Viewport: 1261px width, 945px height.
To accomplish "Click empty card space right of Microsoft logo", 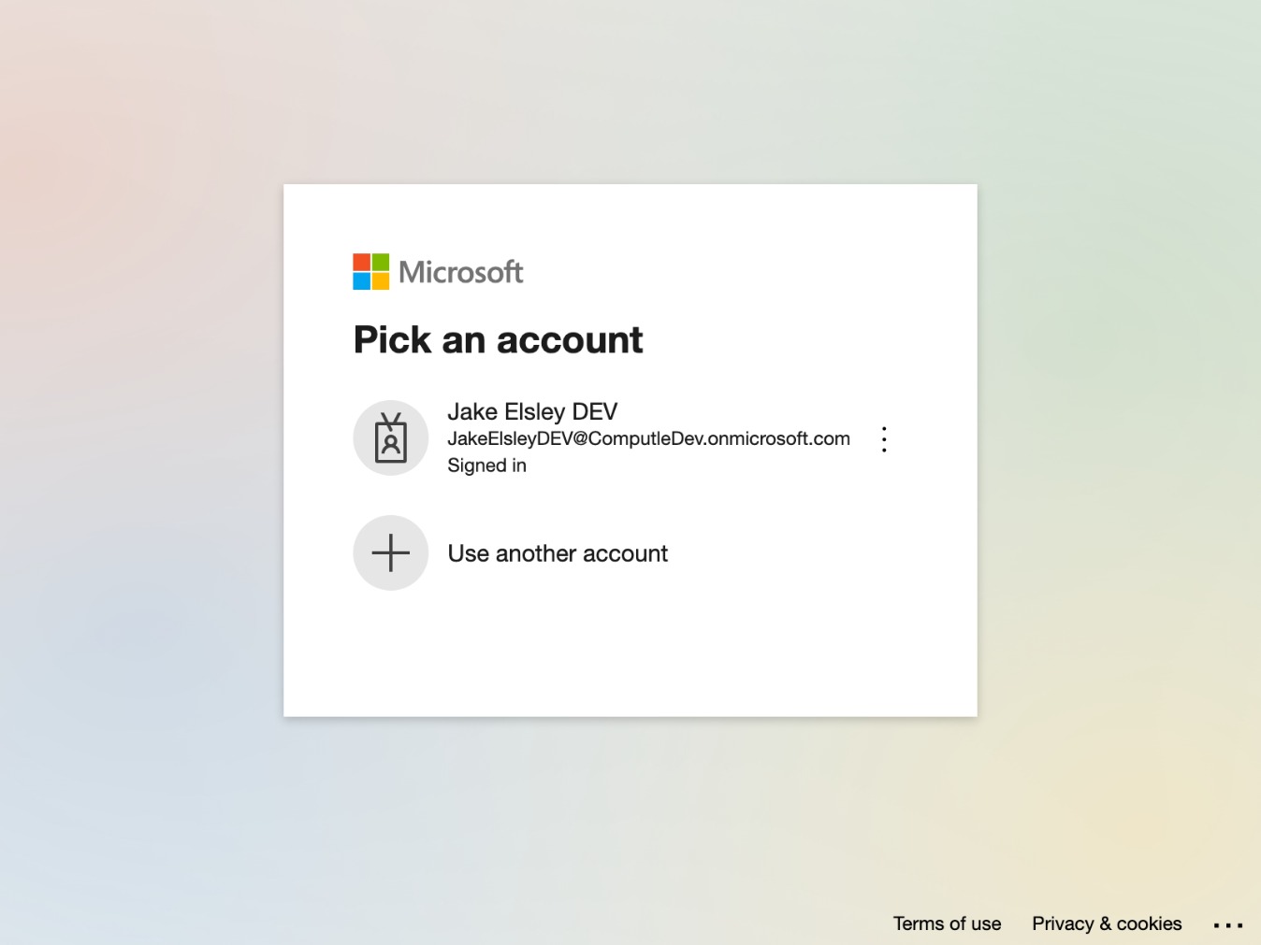I will pos(748,271).
